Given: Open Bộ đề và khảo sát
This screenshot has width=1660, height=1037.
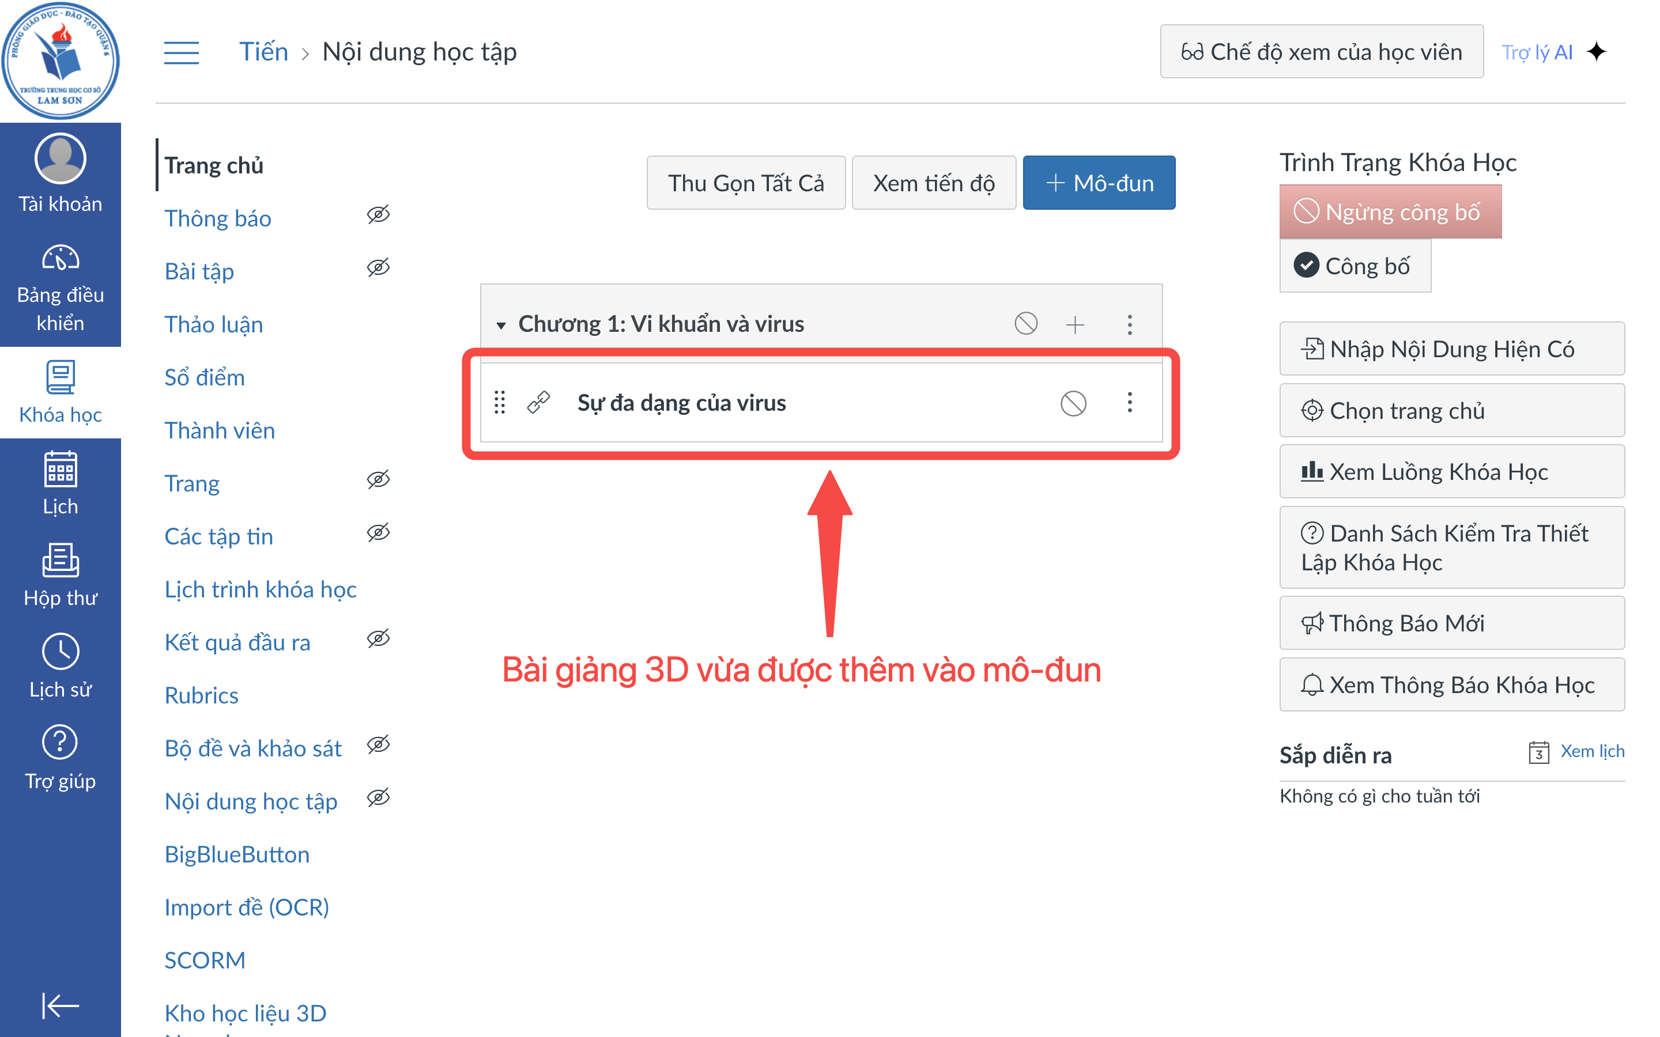Looking at the screenshot, I should pos(253,748).
